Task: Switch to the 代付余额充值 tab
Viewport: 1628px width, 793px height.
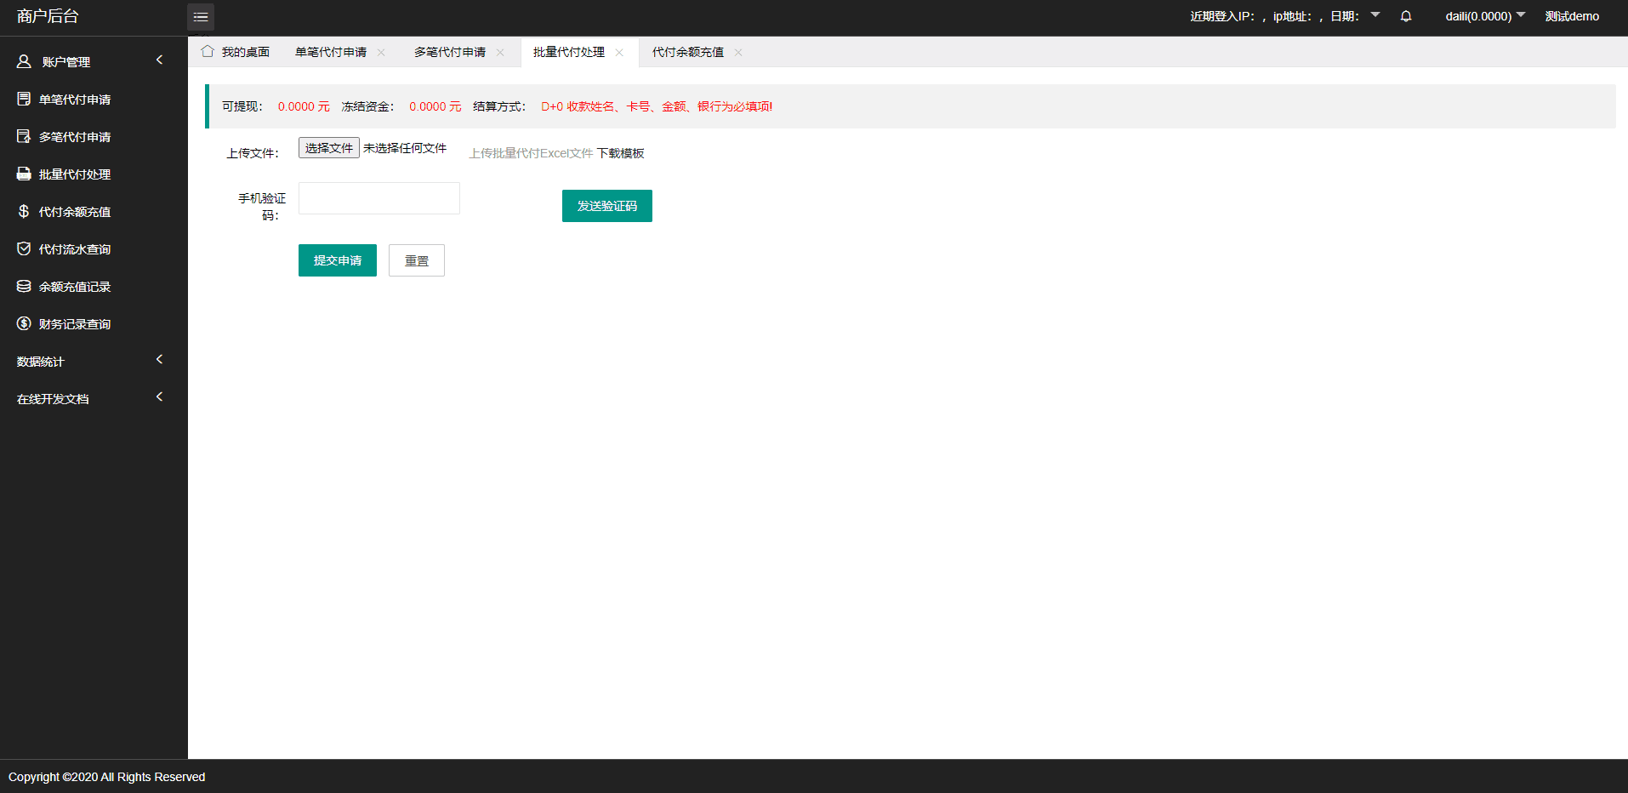Action: (687, 52)
